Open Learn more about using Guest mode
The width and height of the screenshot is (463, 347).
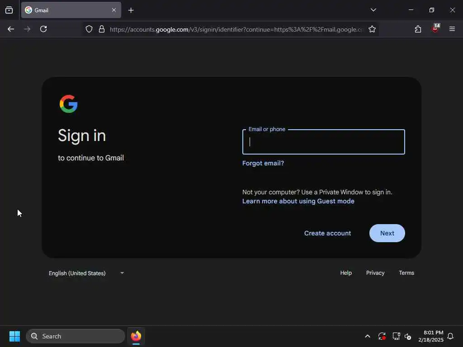click(298, 201)
